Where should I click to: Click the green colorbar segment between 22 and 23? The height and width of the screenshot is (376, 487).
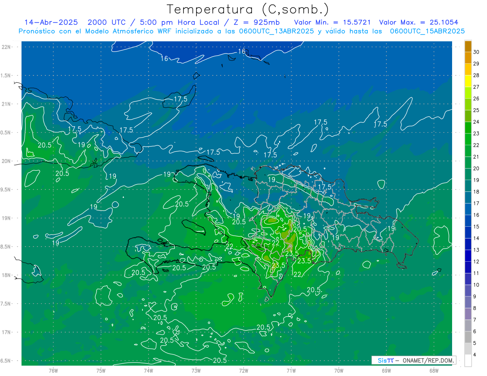[468, 139]
